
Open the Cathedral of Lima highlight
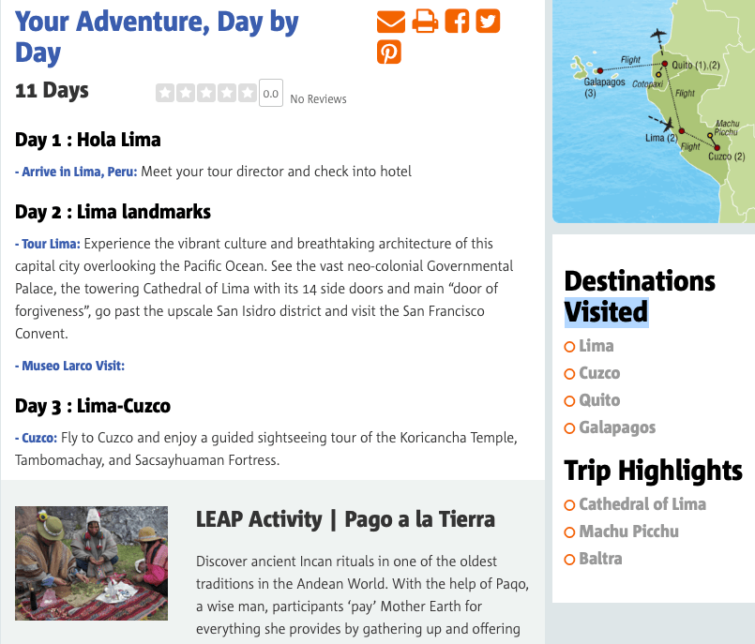point(642,504)
